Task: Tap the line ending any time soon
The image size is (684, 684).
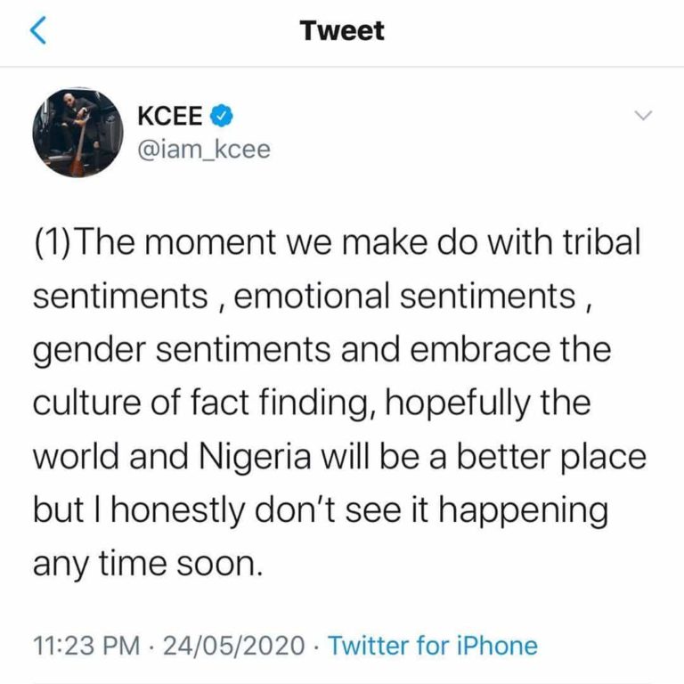Action: tap(149, 564)
